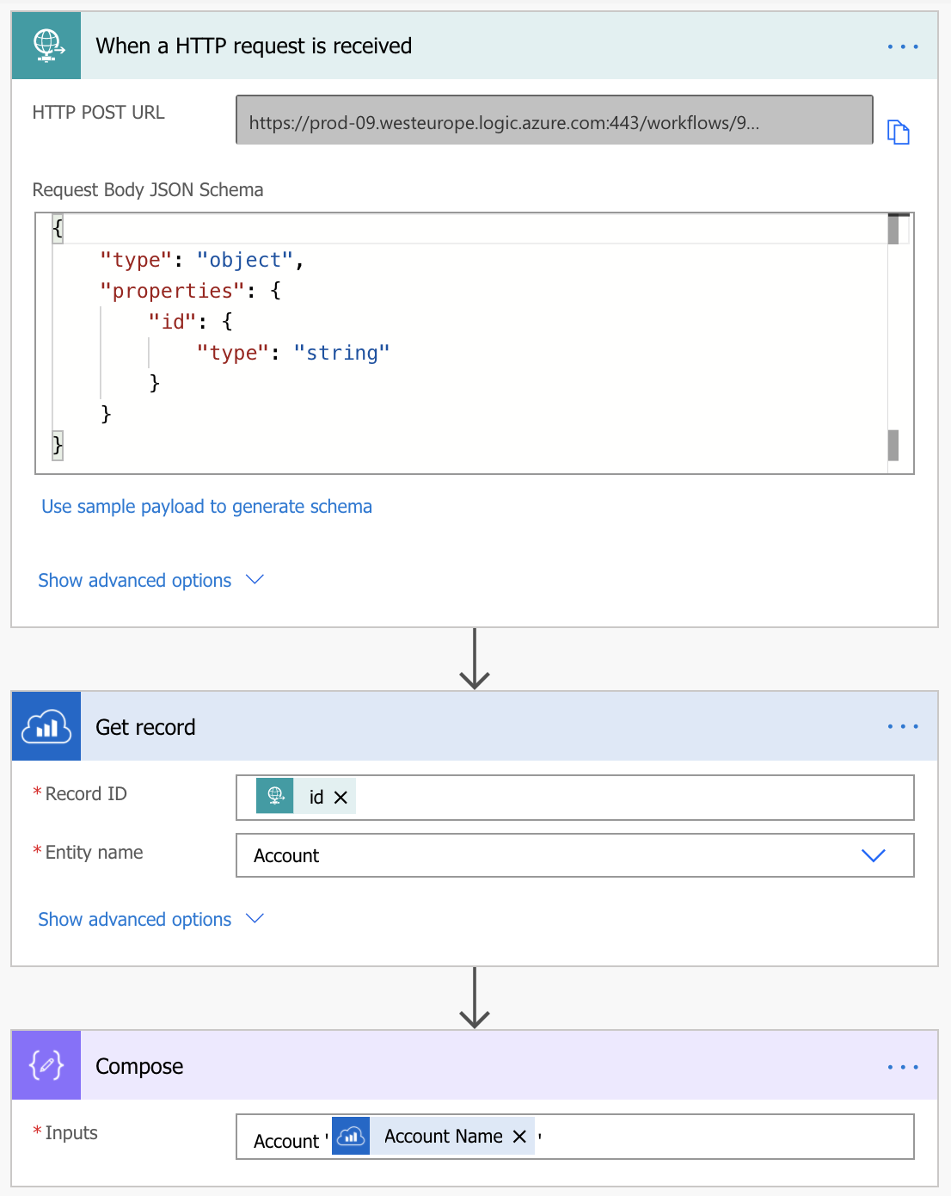Click the id dynamic content token icon
Screen dimensions: 951x1196
tap(275, 797)
